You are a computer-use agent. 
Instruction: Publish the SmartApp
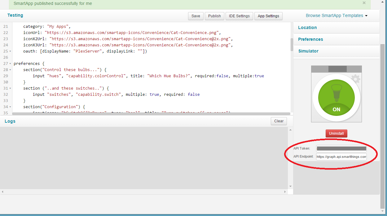[214, 16]
